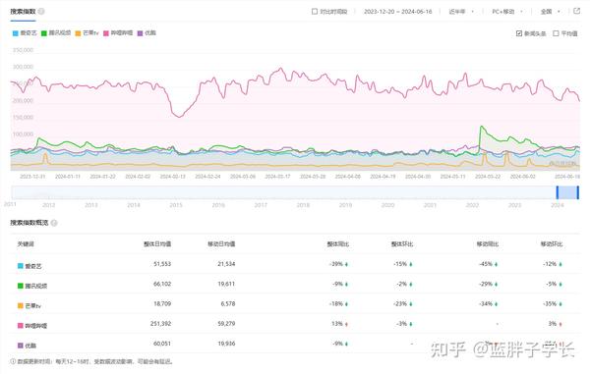Click the right handle of timeline range selector
590x374 pixels.
(578, 192)
